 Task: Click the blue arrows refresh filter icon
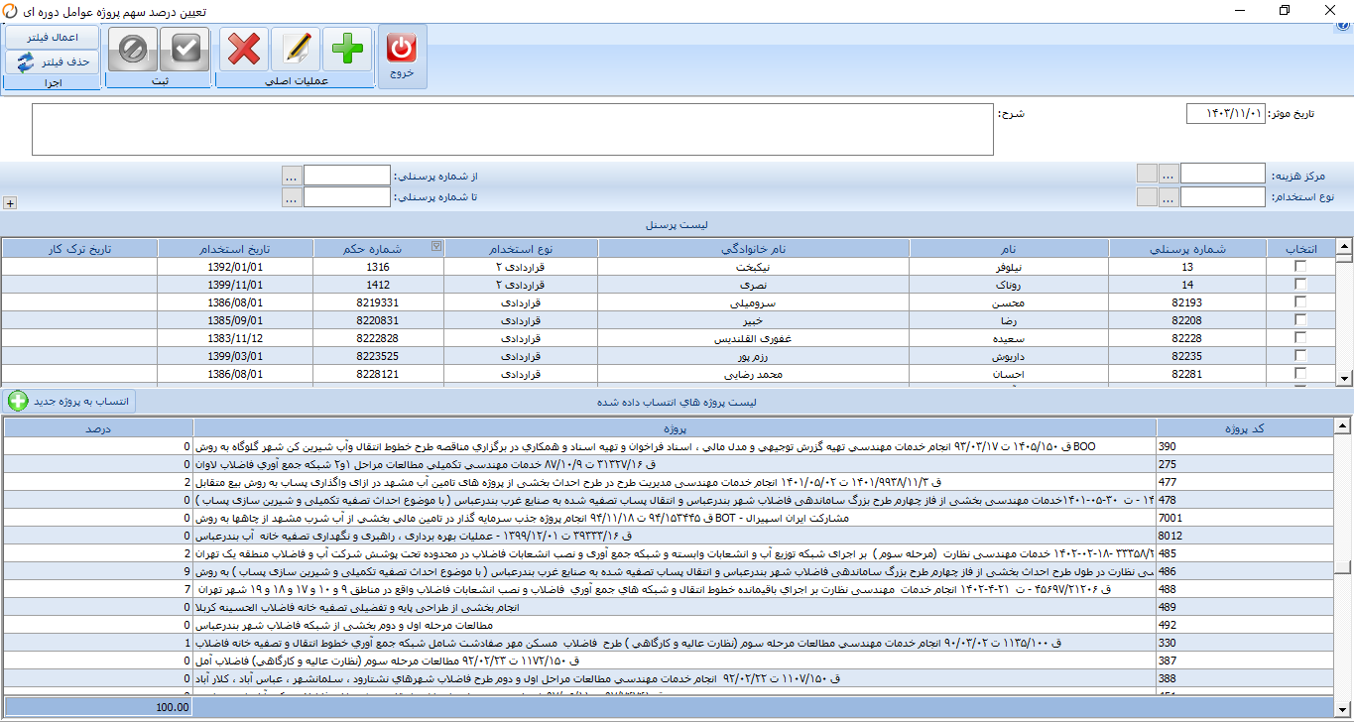[25, 61]
